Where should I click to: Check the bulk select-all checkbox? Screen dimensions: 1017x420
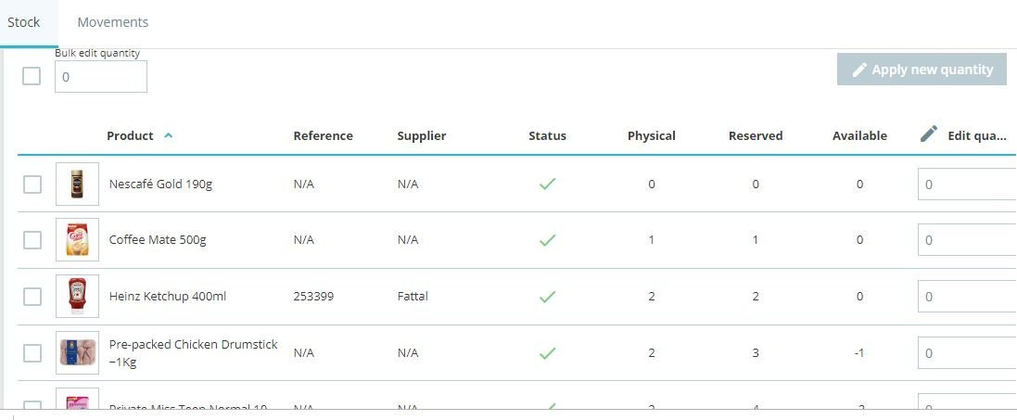click(x=32, y=76)
